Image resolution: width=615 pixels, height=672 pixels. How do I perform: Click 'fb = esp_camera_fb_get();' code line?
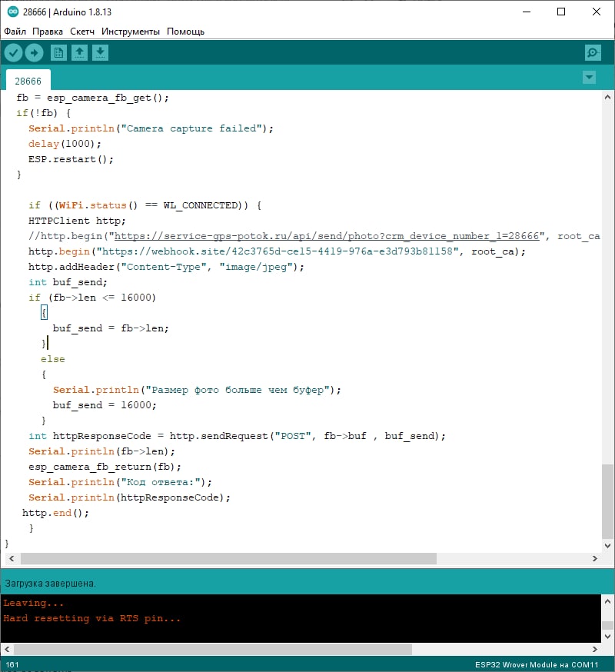92,98
